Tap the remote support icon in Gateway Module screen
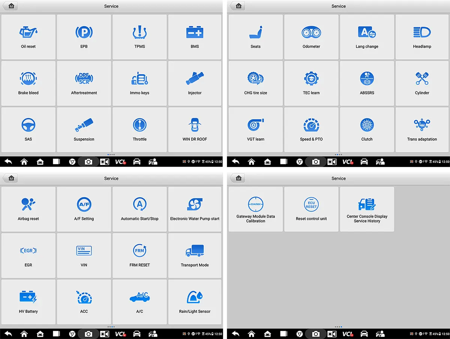Screen dimensions: 450x339 pyautogui.click(x=380, y=334)
